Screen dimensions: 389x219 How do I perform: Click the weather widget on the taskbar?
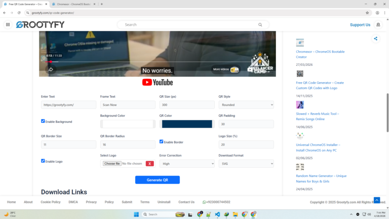[10, 214]
